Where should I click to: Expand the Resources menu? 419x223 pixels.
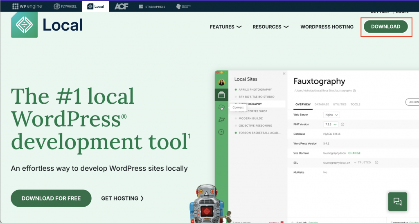pos(271,27)
